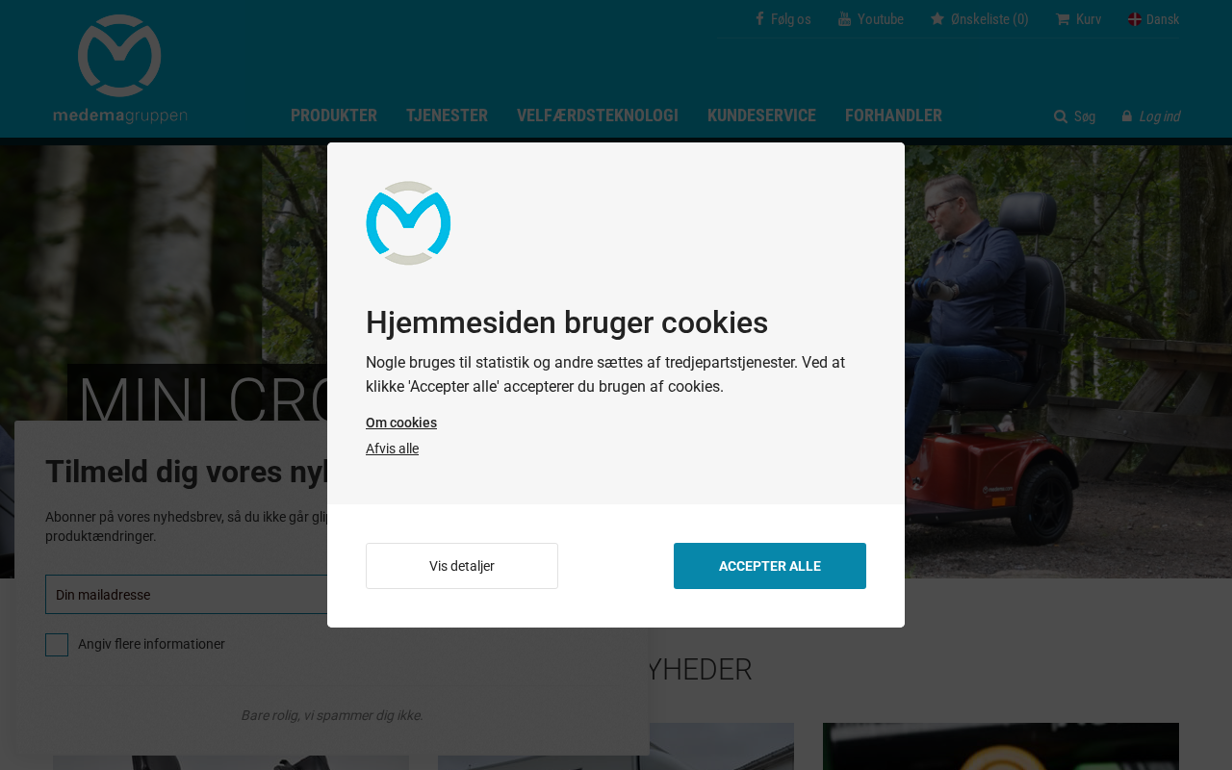
Task: Click the Vis detaljer button
Action: point(462,566)
